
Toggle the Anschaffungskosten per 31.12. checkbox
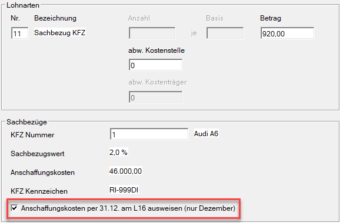point(14,208)
